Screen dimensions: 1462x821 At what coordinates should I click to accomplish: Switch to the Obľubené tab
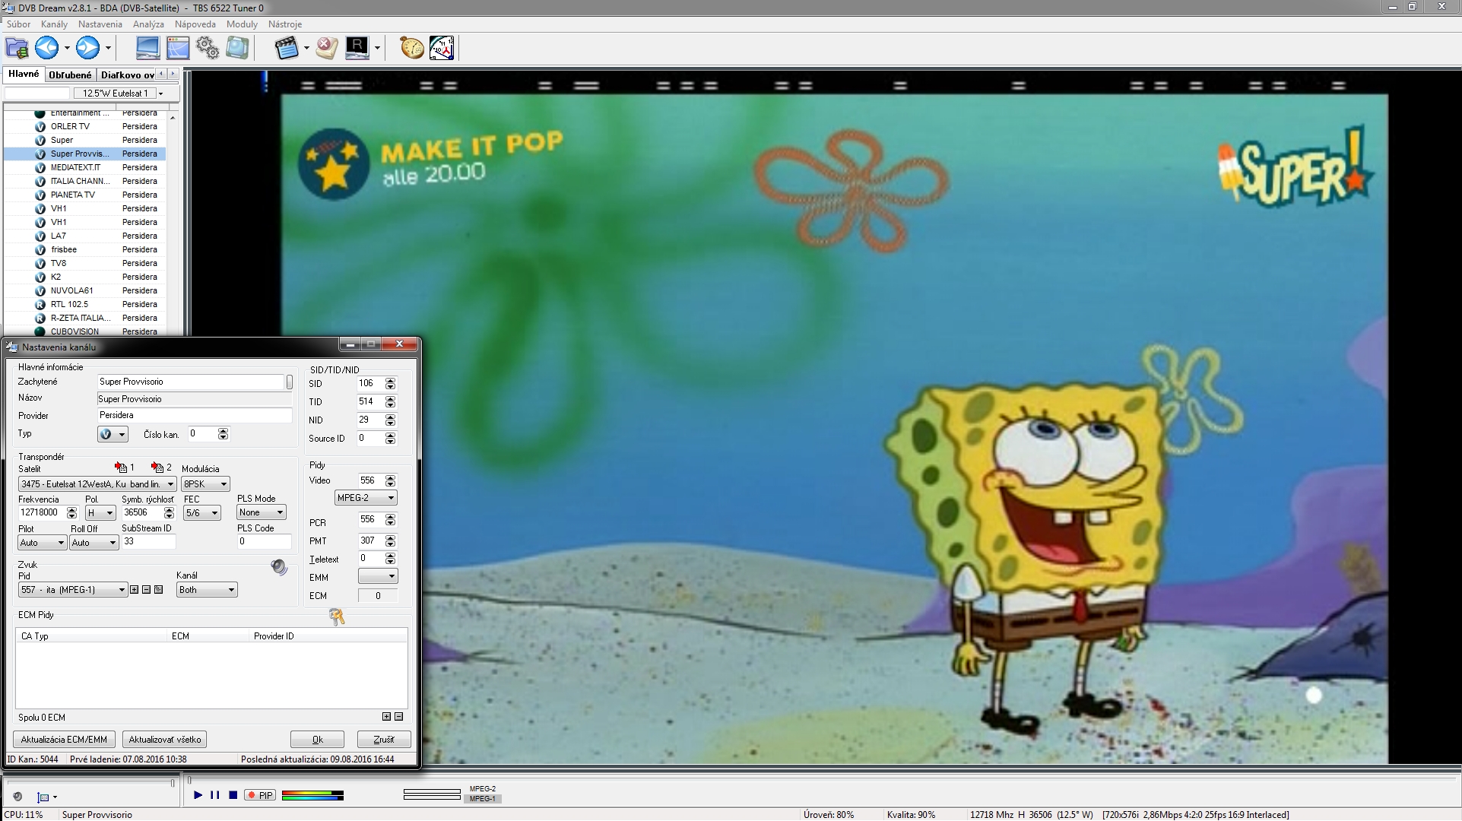(70, 74)
